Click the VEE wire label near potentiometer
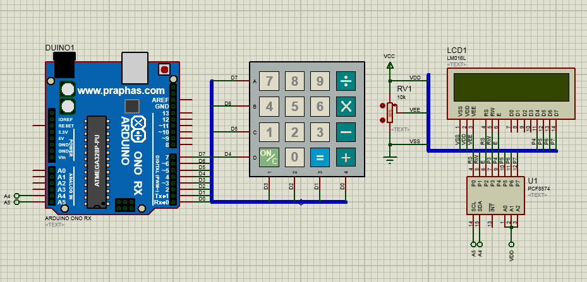This screenshot has height=282, width=587. (x=415, y=110)
